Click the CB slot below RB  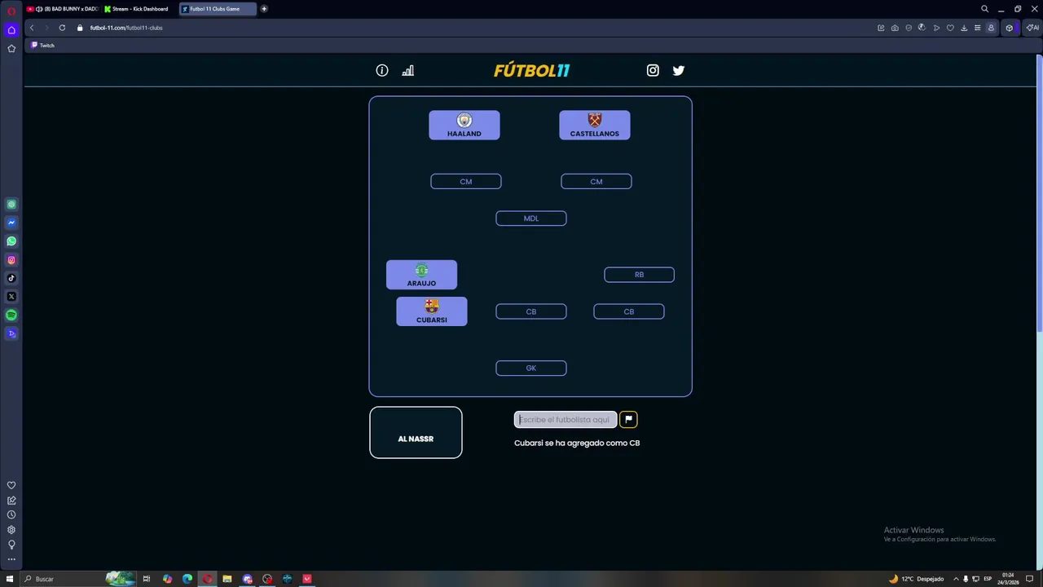[629, 311]
